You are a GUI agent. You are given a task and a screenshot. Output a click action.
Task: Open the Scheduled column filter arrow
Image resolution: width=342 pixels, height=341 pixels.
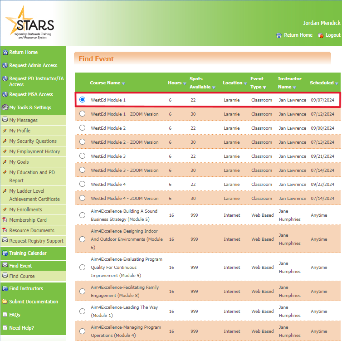click(x=337, y=83)
